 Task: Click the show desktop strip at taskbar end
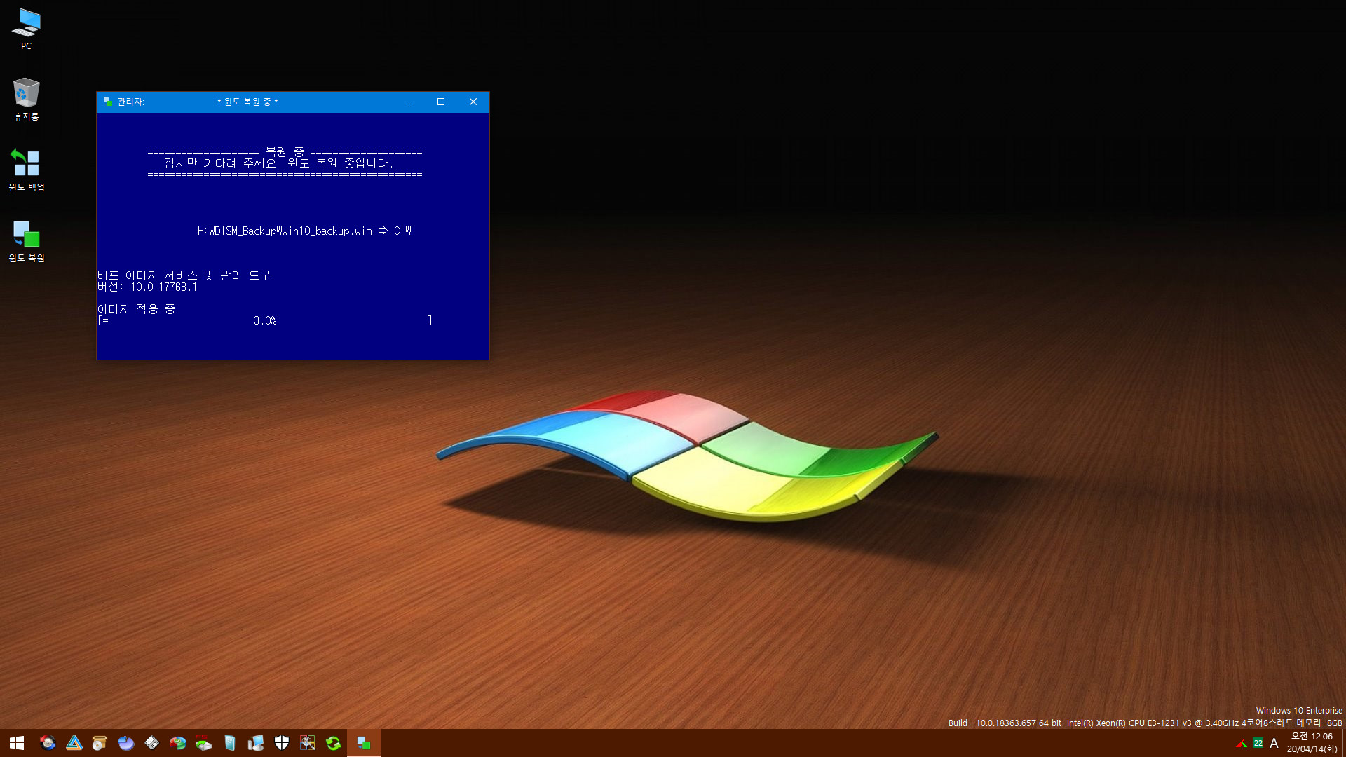(x=1343, y=743)
